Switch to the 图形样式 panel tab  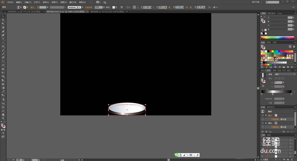[271, 107]
